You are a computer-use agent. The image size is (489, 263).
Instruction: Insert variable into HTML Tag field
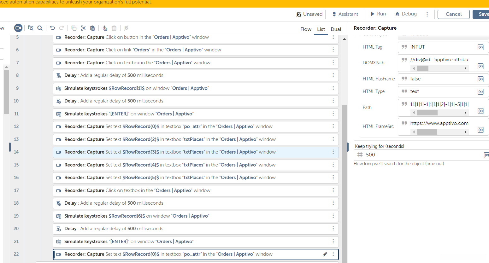coord(480,47)
